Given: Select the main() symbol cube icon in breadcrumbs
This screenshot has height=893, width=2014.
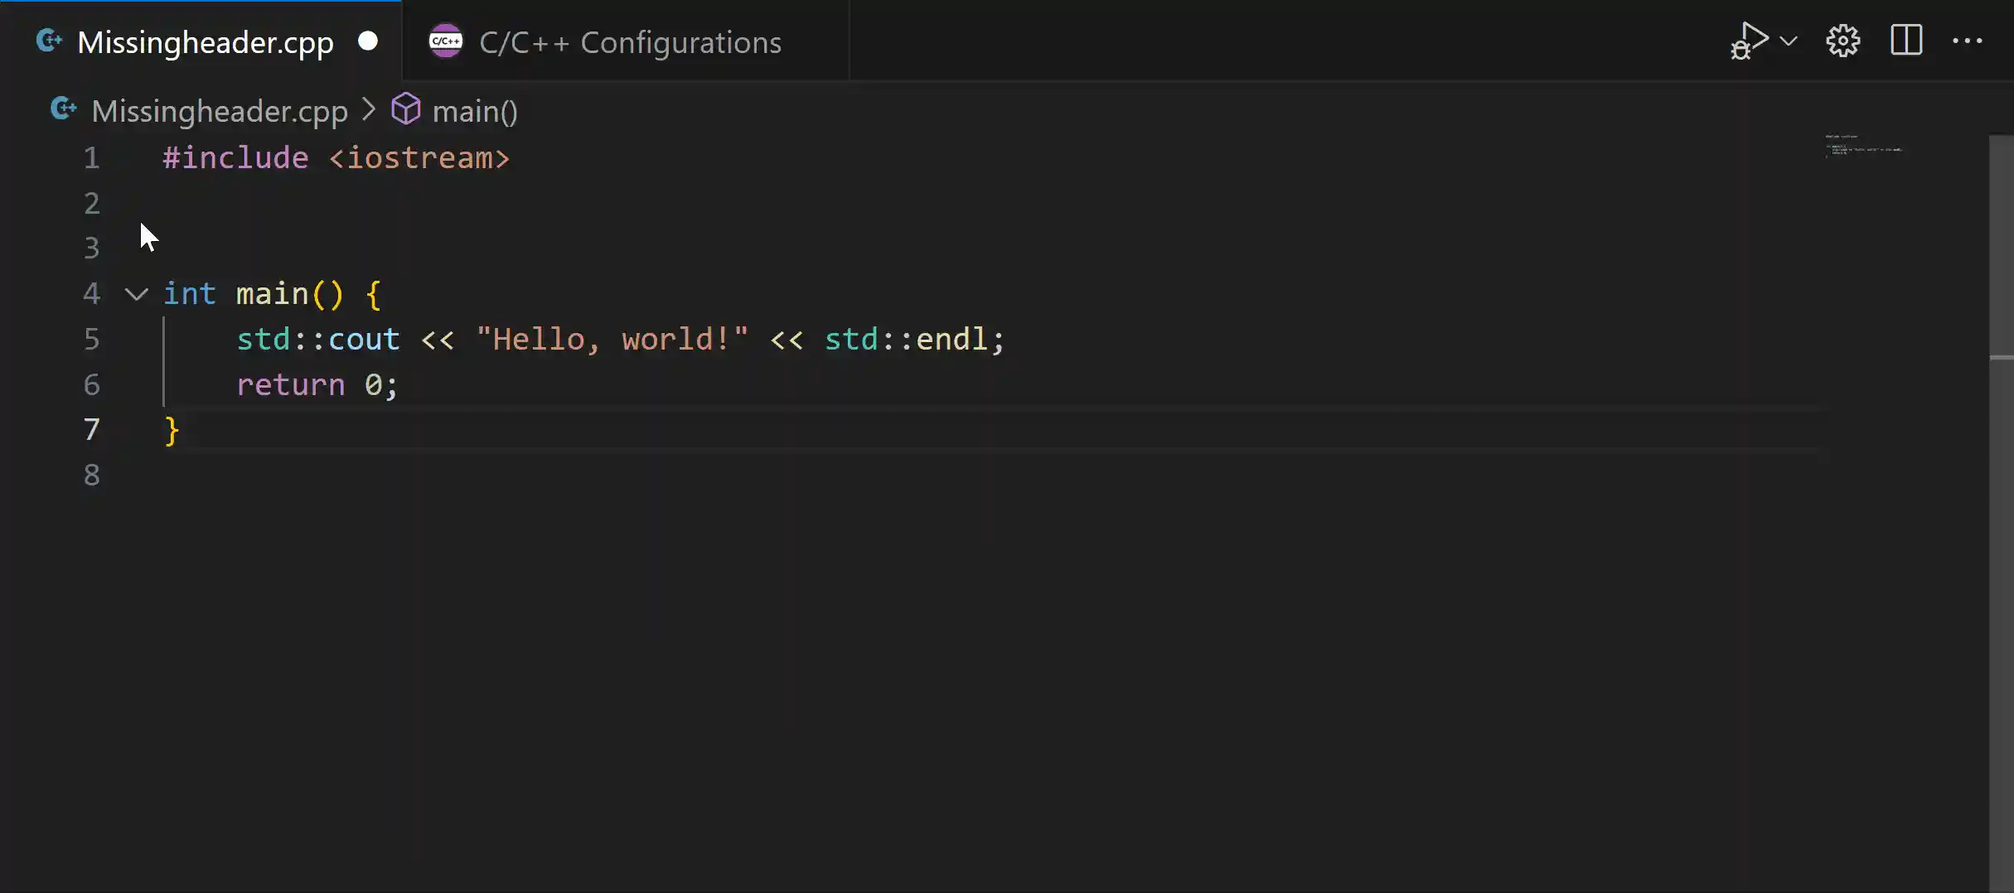Looking at the screenshot, I should coord(406,109).
